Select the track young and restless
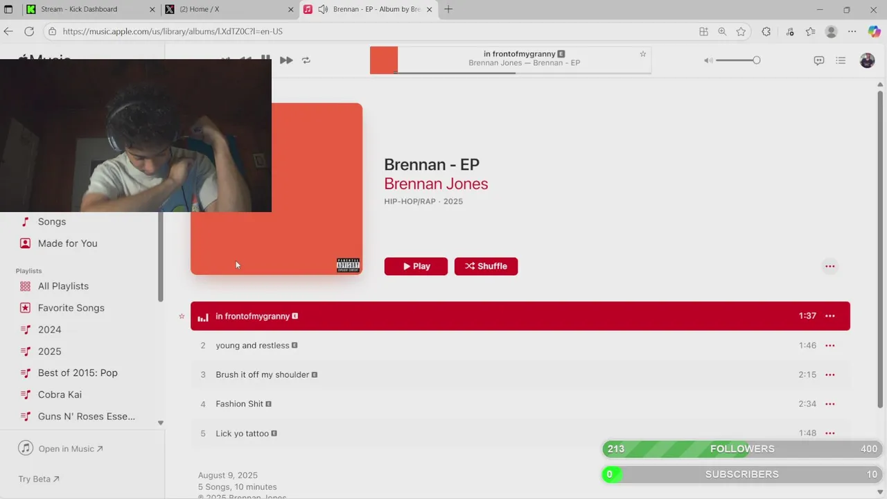Viewport: 887px width, 499px height. coord(520,345)
